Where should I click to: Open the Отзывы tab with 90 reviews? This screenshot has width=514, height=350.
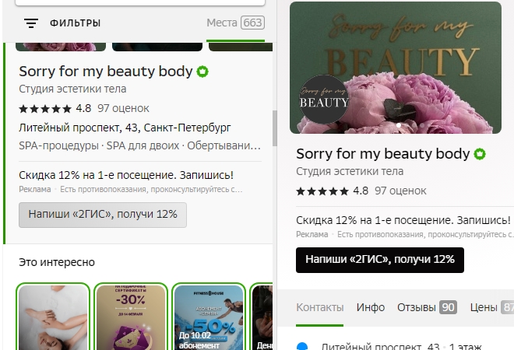[x=427, y=307]
